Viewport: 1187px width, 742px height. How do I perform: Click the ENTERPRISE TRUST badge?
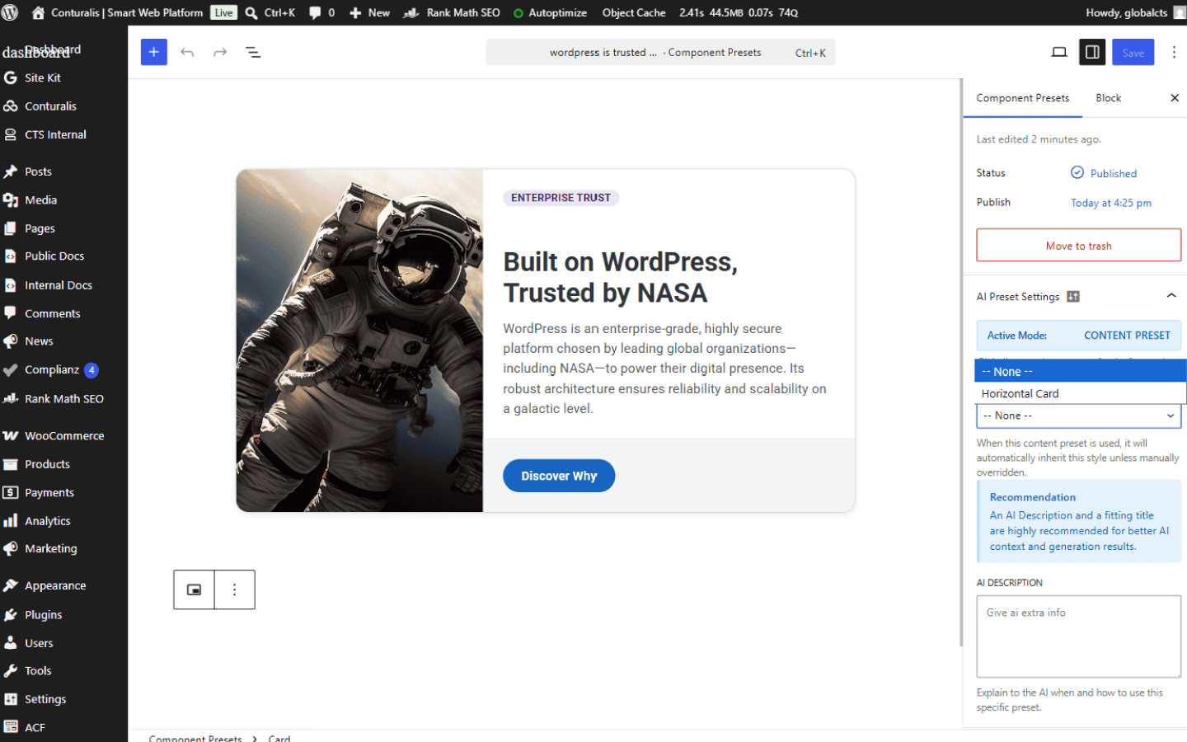click(561, 198)
